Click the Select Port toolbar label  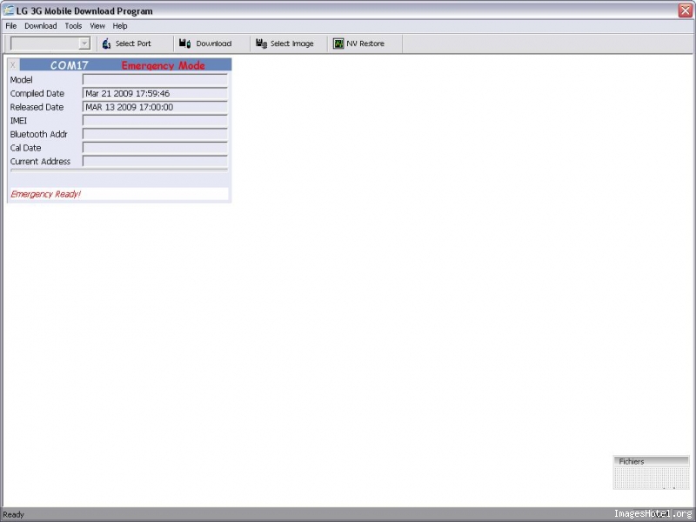133,43
